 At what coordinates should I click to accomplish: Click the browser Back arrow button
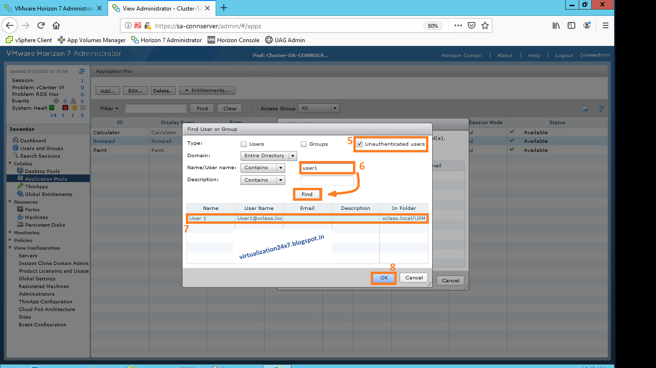(10, 25)
